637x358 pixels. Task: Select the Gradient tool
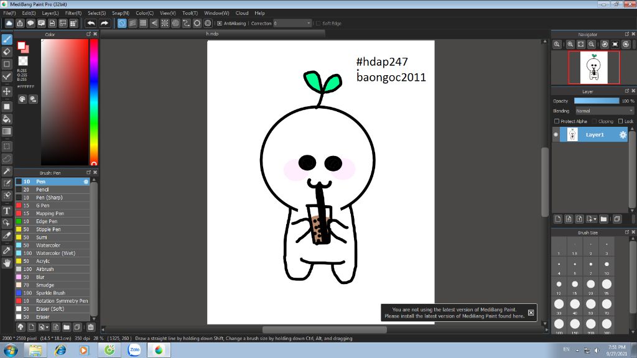7,131
